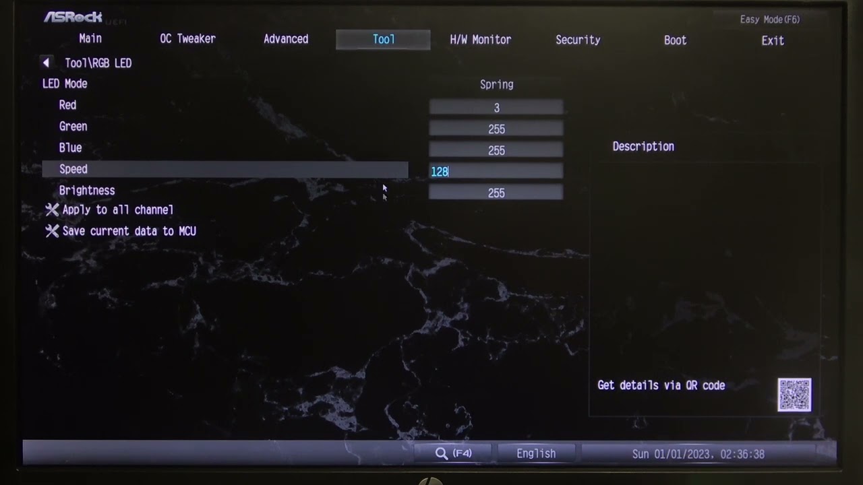Click the magnifier inside the F4 button

pos(442,453)
